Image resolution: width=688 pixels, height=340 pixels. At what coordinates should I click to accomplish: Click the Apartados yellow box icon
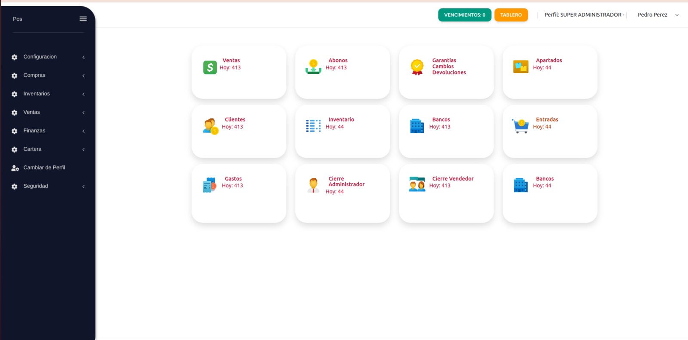(x=521, y=67)
